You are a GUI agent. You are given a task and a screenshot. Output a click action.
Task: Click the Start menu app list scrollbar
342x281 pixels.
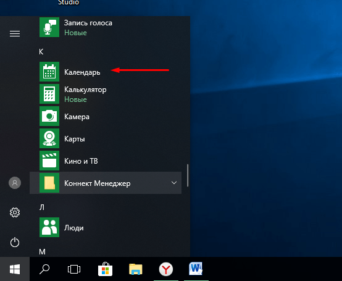coord(188,175)
